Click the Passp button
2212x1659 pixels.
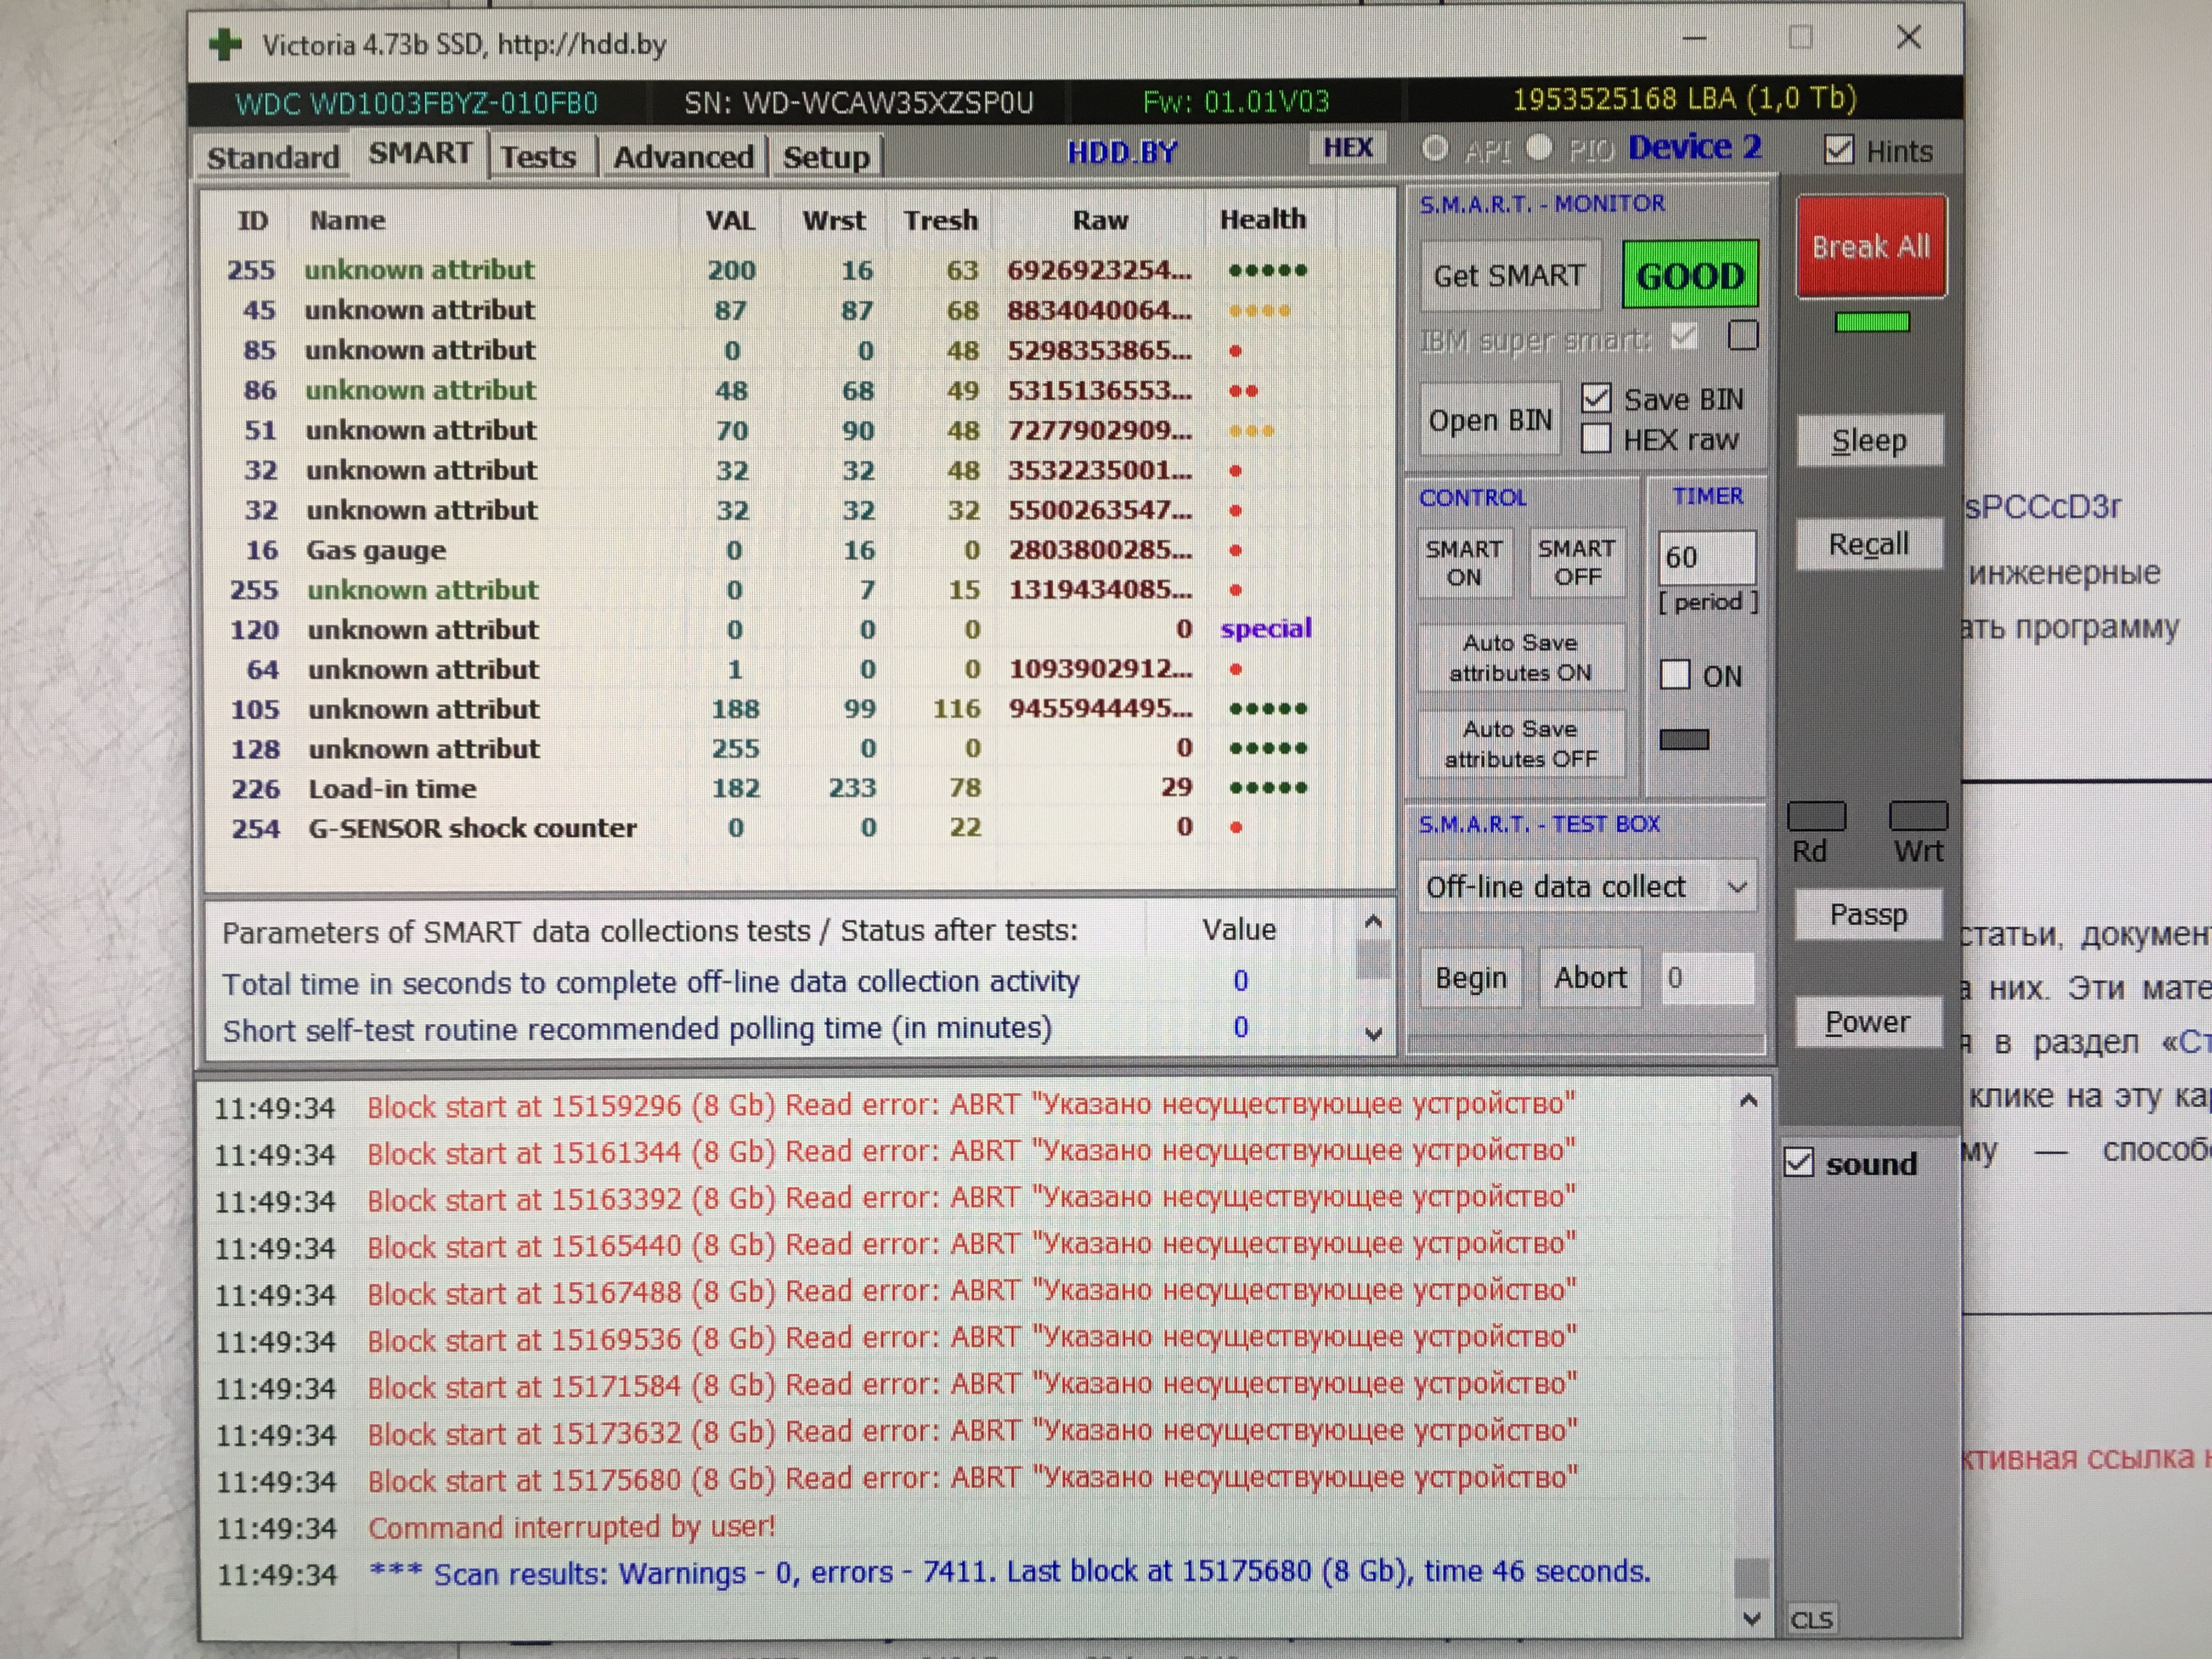click(x=1869, y=914)
